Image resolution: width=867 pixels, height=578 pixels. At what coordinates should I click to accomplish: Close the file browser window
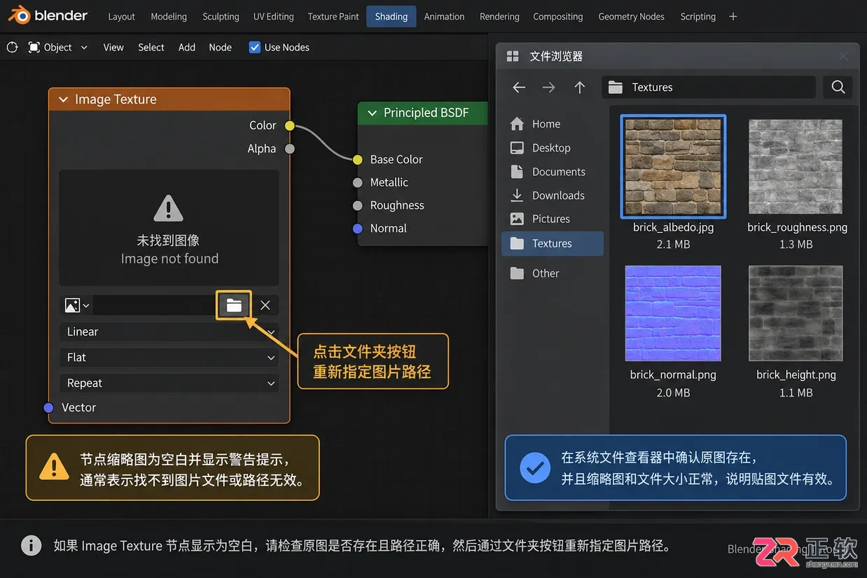(843, 56)
